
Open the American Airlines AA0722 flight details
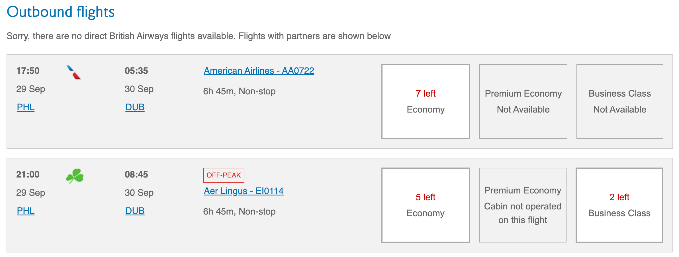pos(259,71)
